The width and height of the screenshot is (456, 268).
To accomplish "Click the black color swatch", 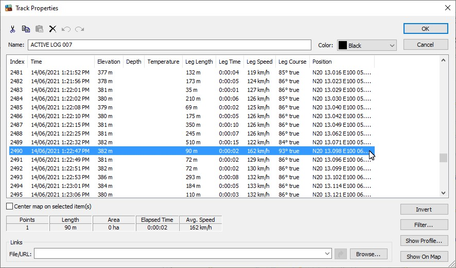I will point(343,46).
